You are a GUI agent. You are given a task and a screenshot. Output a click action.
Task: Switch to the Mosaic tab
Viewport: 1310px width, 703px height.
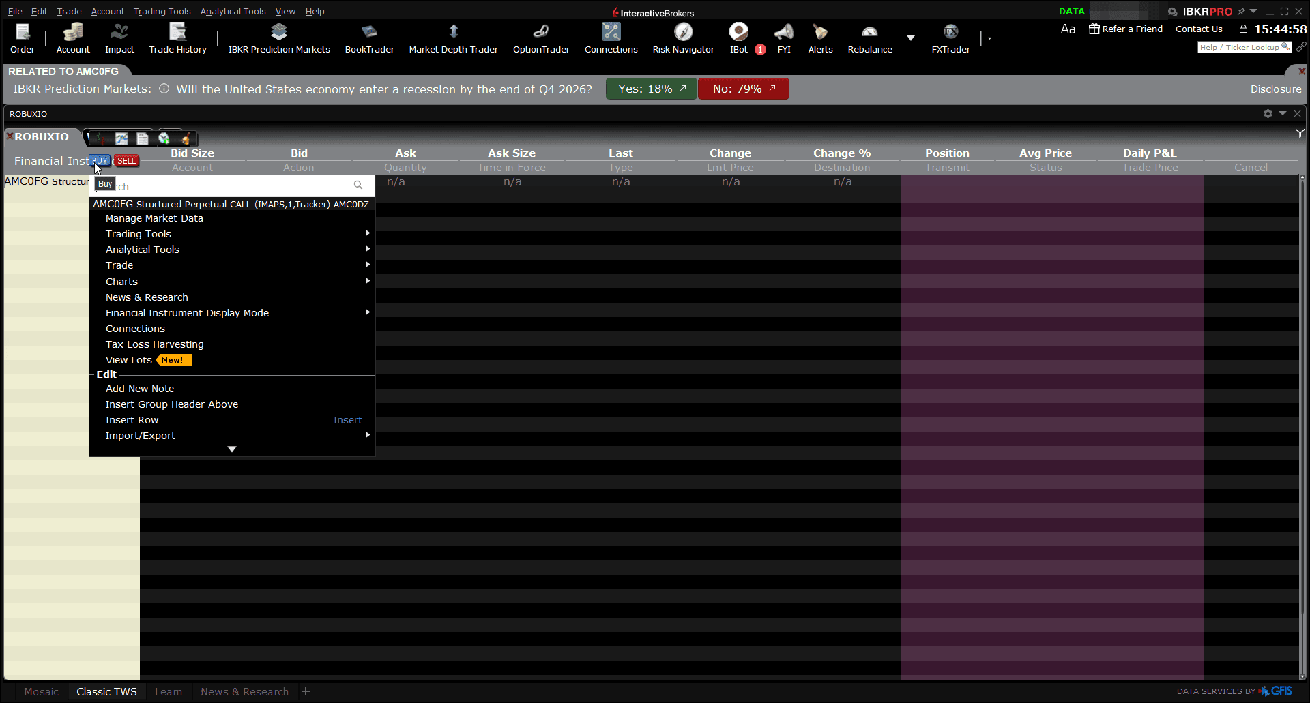(41, 691)
